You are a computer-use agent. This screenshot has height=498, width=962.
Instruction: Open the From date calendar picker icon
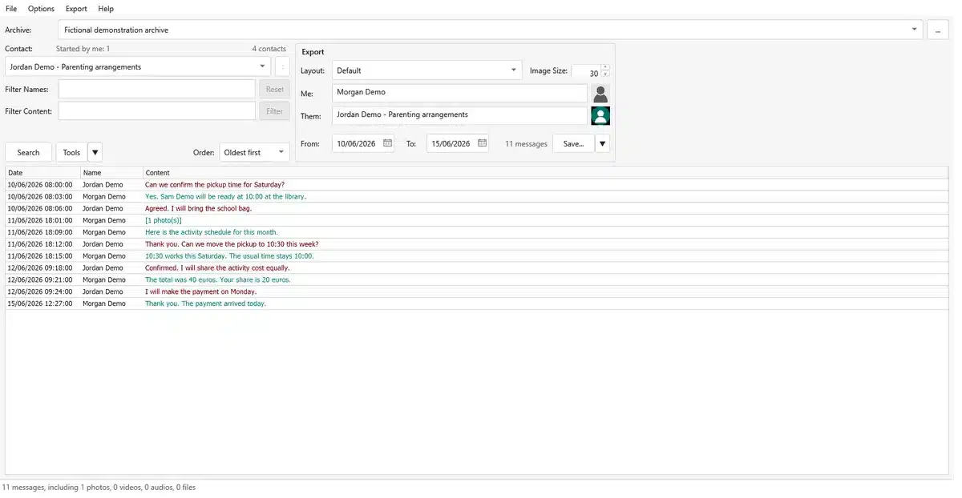point(387,143)
